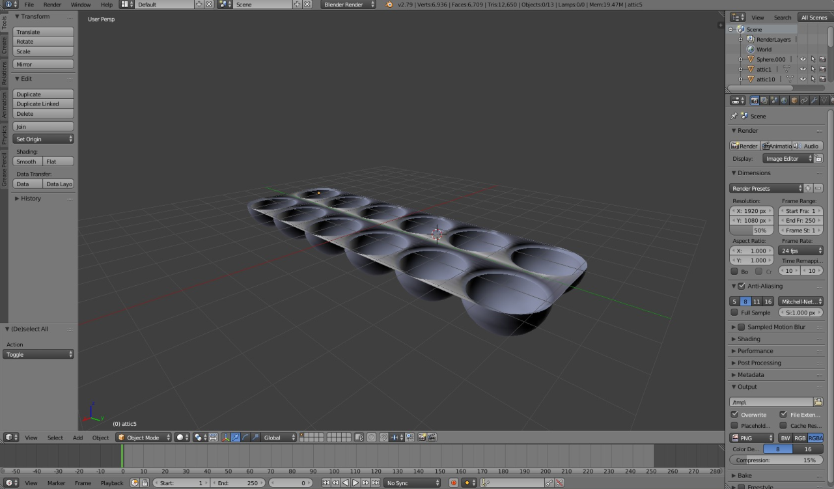Open the Image Editor display dropdown
The width and height of the screenshot is (834, 489).
pos(788,159)
